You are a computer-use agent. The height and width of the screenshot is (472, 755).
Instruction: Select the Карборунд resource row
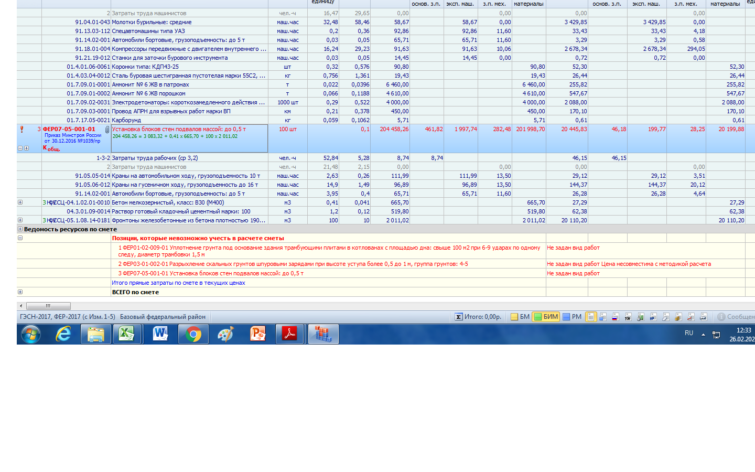(386, 120)
